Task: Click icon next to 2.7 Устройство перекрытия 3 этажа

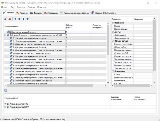Action: pos(11,56)
